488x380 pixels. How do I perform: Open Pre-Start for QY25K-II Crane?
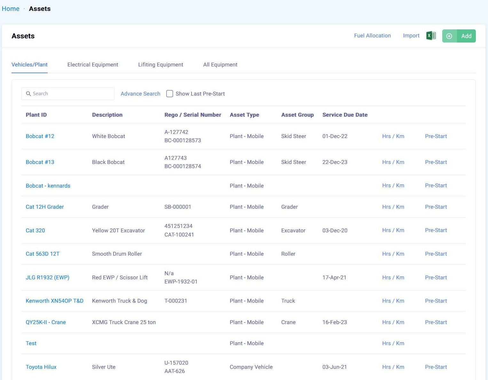click(x=436, y=322)
